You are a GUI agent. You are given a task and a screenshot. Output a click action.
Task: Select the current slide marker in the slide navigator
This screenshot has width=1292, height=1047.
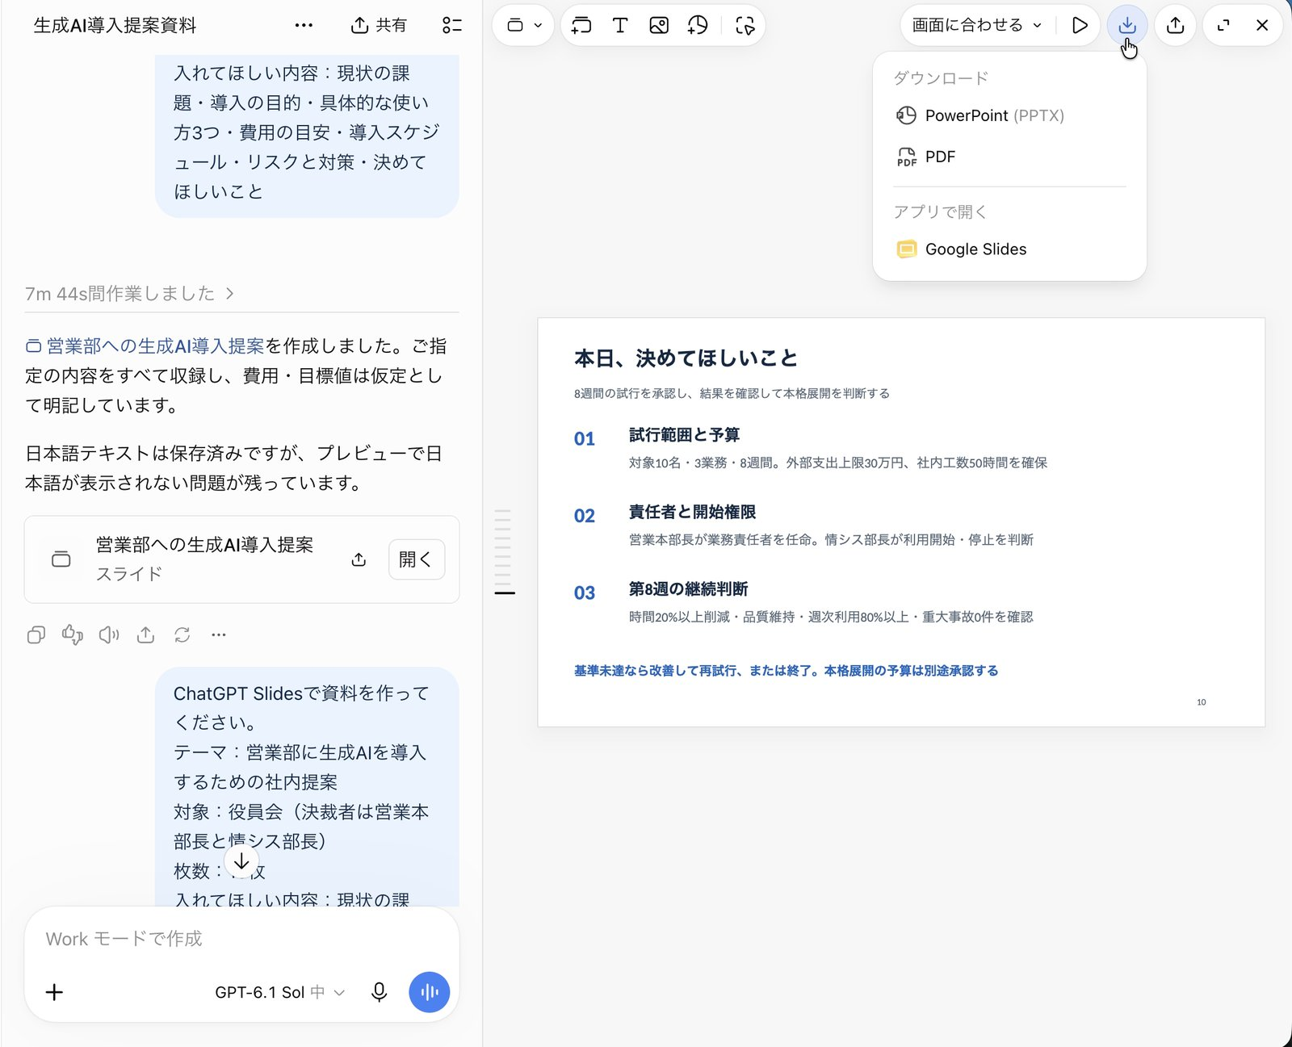505,593
